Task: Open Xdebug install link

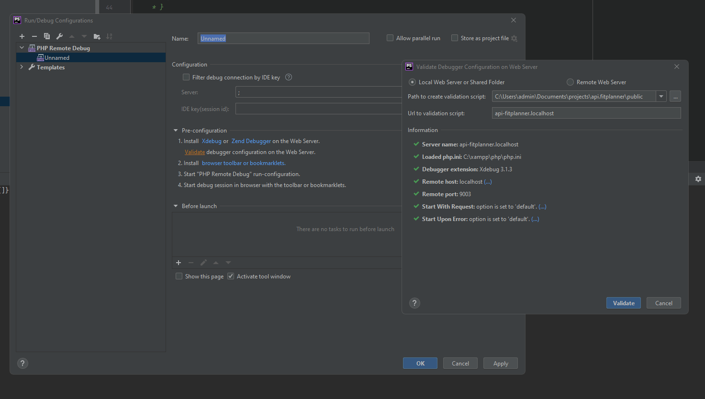Action: pyautogui.click(x=212, y=141)
